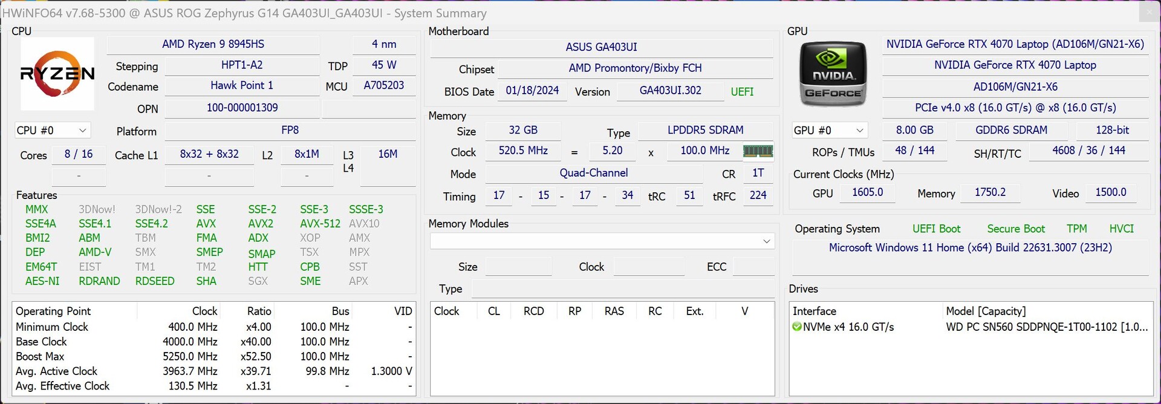This screenshot has width=1161, height=404.
Task: Select the WD PC SN560 drive row
Action: tap(1046, 327)
